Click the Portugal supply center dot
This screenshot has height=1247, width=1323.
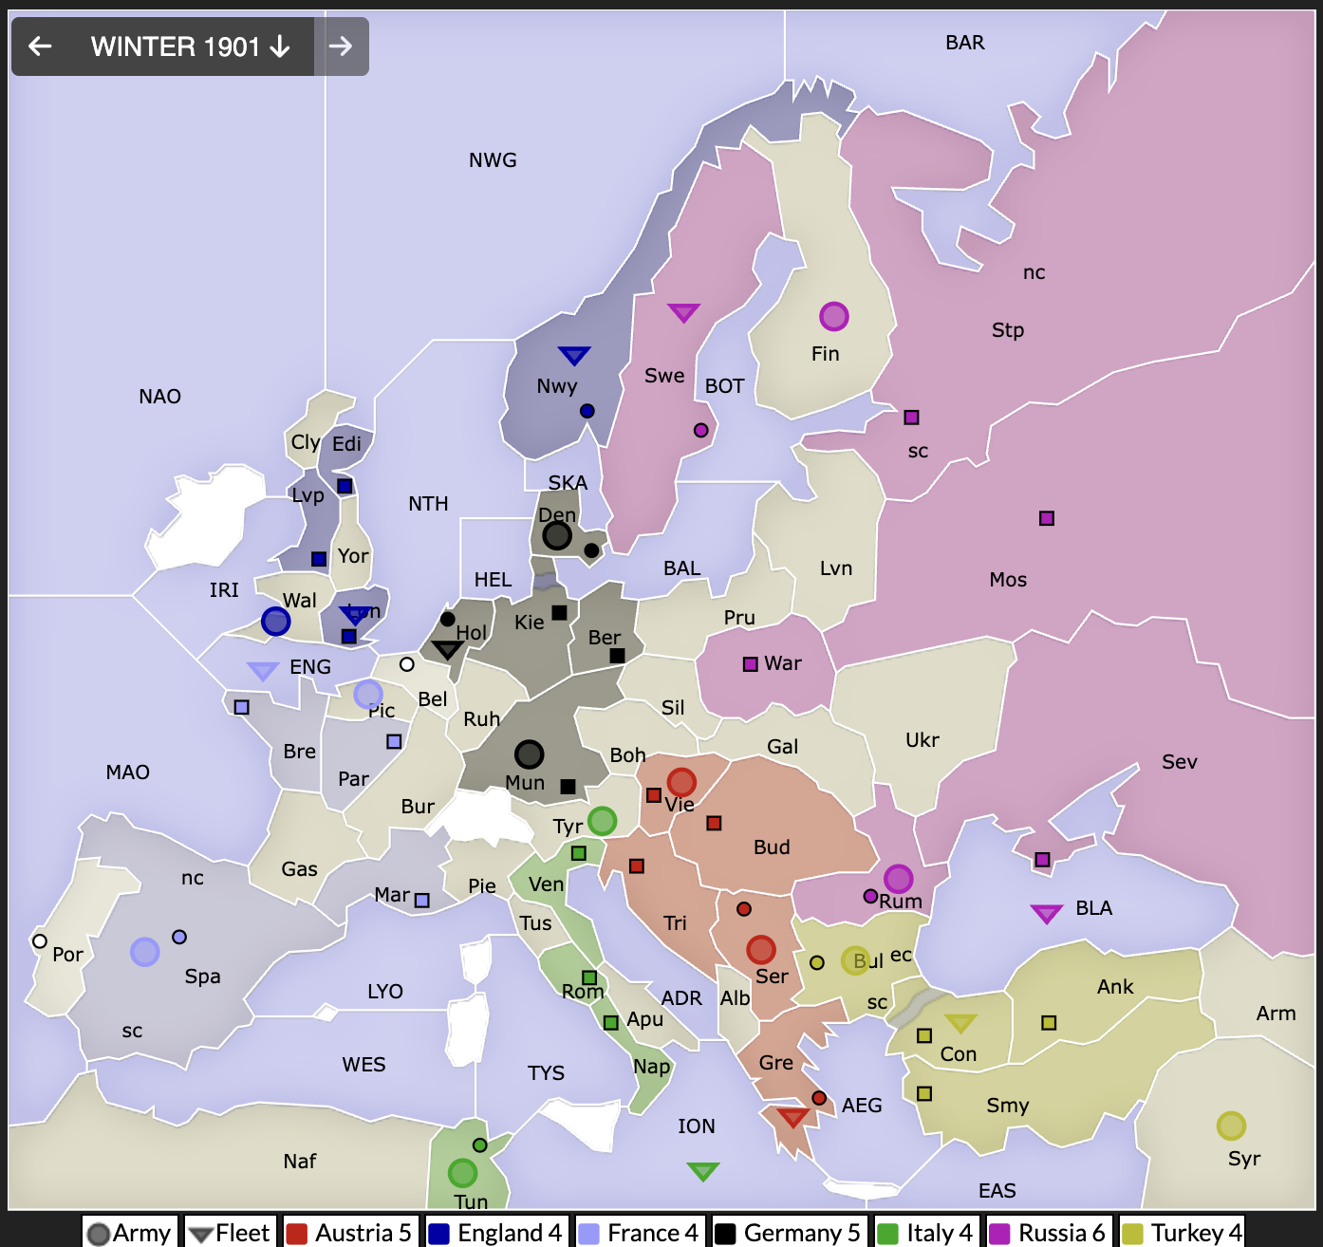click(x=39, y=941)
